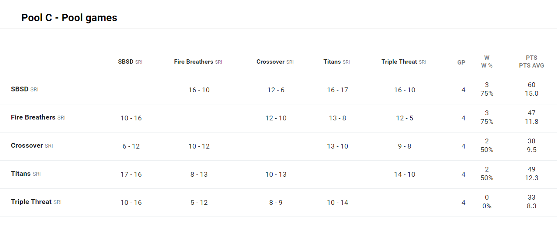This screenshot has height=236, width=557.
Task: Select the PTS / PTS AVG column header
Action: click(531, 61)
